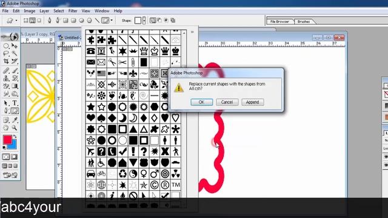Viewport: 388px width, 218px height.
Task: Click the blue background color swatch
Action: [13, 145]
